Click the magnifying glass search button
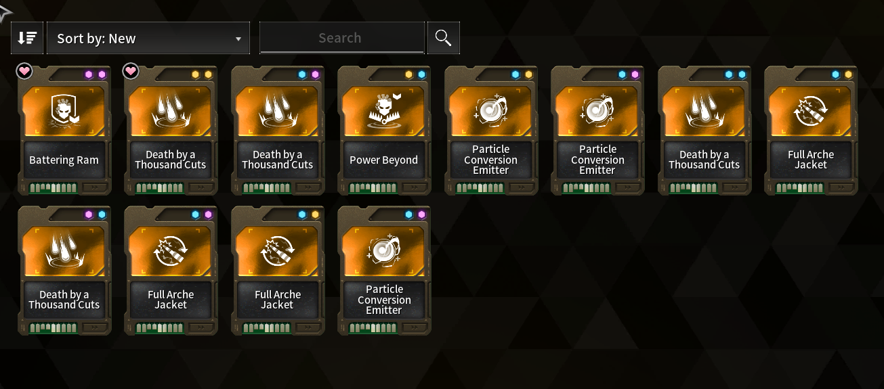Image resolution: width=884 pixels, height=389 pixels. click(x=444, y=39)
